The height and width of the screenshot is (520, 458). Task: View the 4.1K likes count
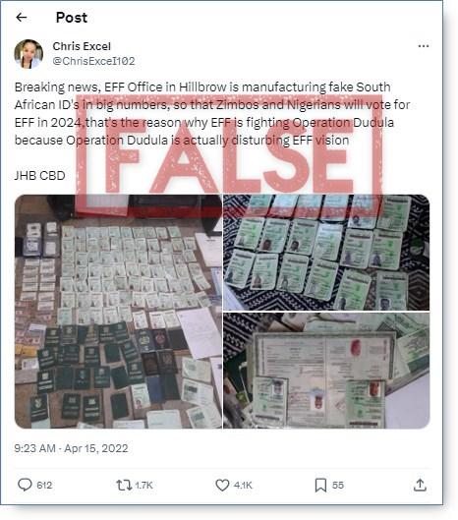point(243,486)
